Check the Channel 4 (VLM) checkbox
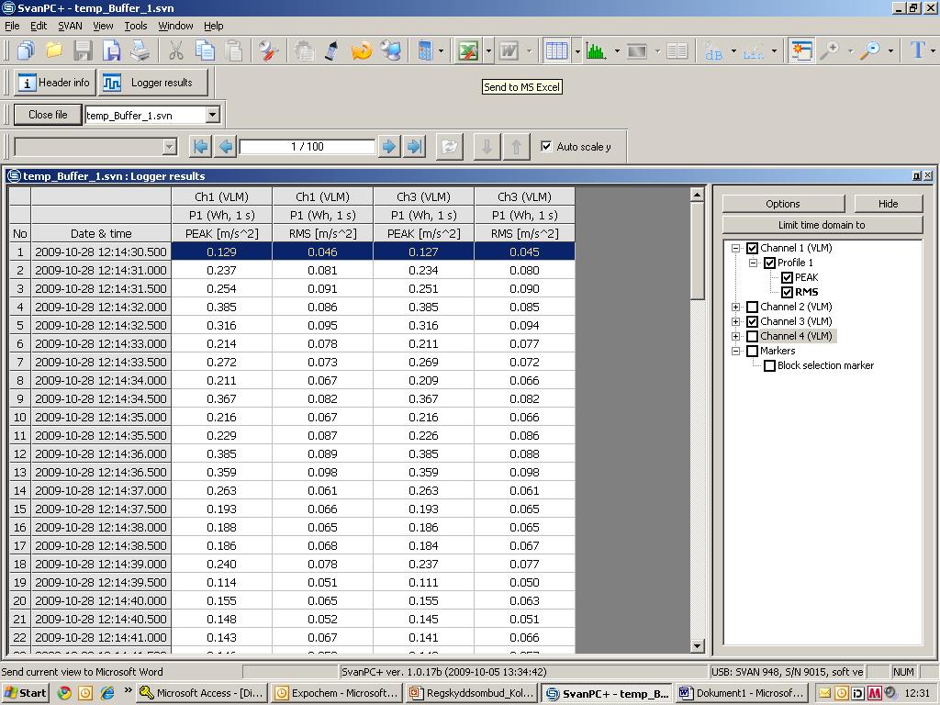The width and height of the screenshot is (940, 705). [x=753, y=336]
